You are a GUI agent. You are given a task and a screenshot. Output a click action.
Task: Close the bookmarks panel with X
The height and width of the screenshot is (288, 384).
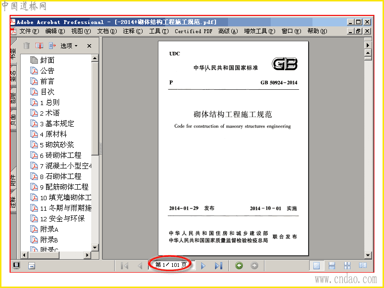tap(89, 46)
